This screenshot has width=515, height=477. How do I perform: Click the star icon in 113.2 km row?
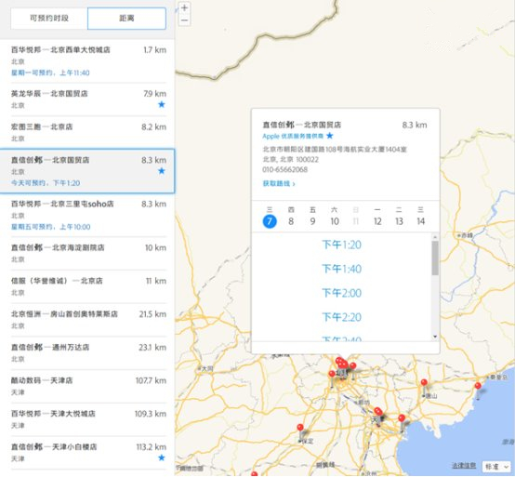pyautogui.click(x=161, y=457)
